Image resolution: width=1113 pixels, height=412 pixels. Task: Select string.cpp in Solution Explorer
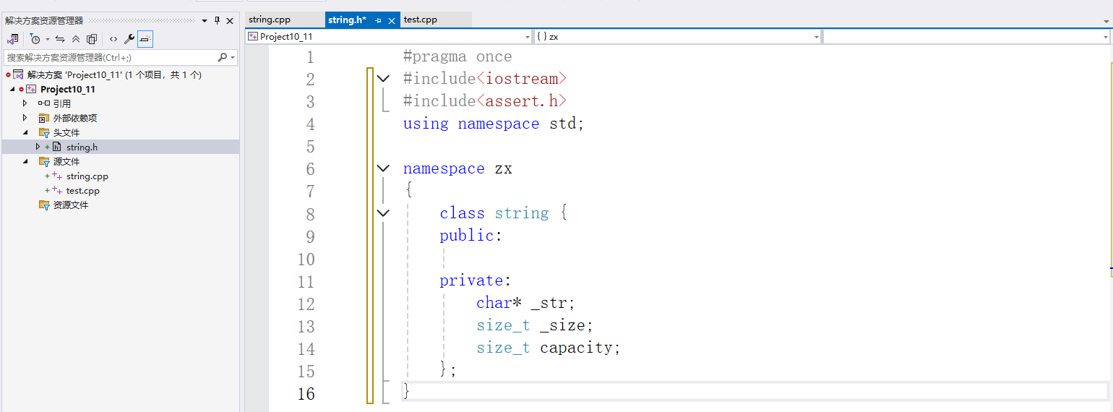[x=87, y=176]
